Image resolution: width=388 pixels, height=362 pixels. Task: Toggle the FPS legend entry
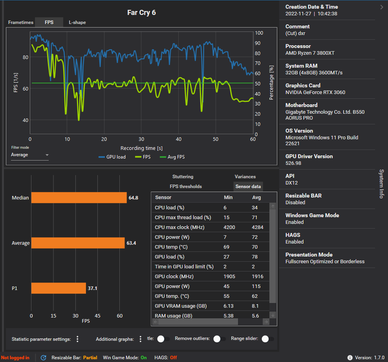pyautogui.click(x=143, y=157)
